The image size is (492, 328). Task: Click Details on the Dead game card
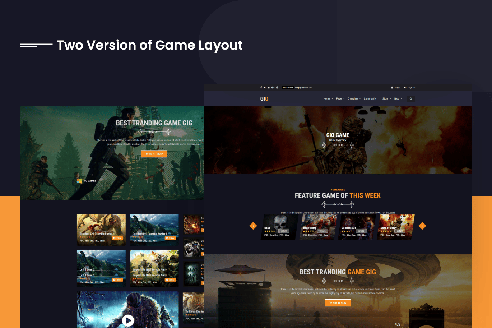[284, 231]
